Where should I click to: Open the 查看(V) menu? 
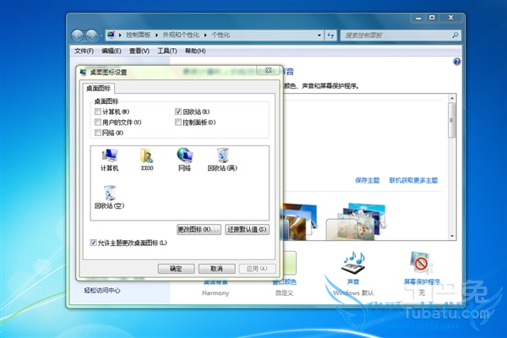tap(139, 51)
